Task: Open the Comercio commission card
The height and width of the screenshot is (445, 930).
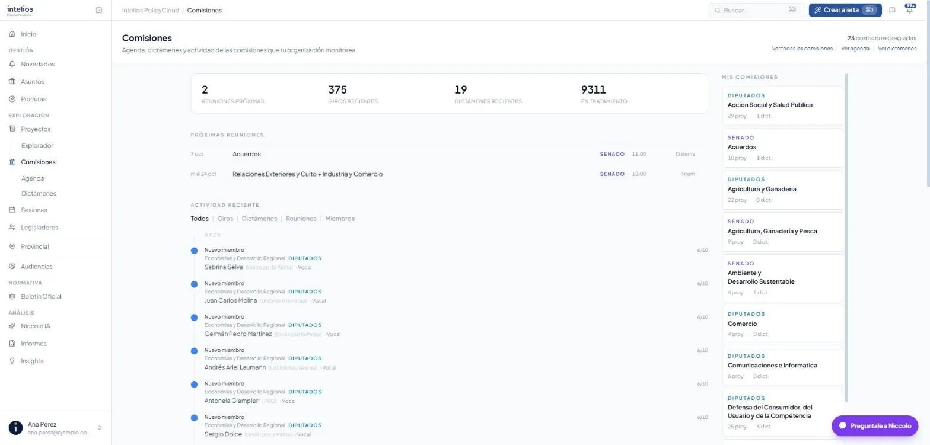Action: click(783, 325)
